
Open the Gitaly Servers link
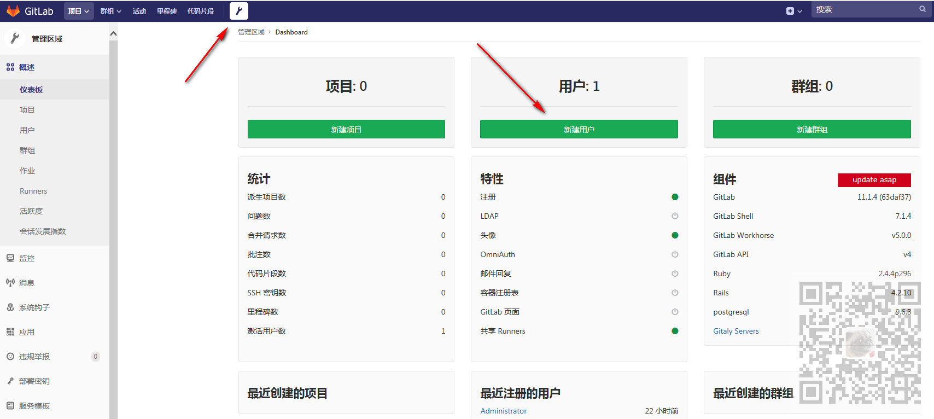736,331
